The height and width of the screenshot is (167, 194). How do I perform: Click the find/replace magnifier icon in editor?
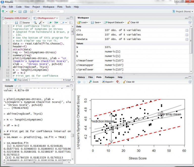click(x=35, y=23)
